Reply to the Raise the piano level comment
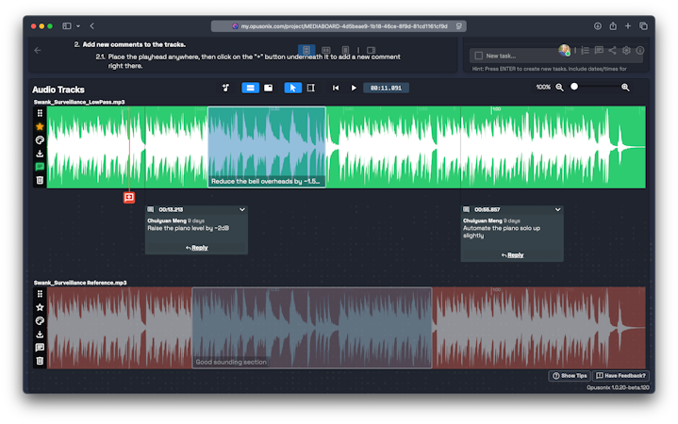 (197, 248)
